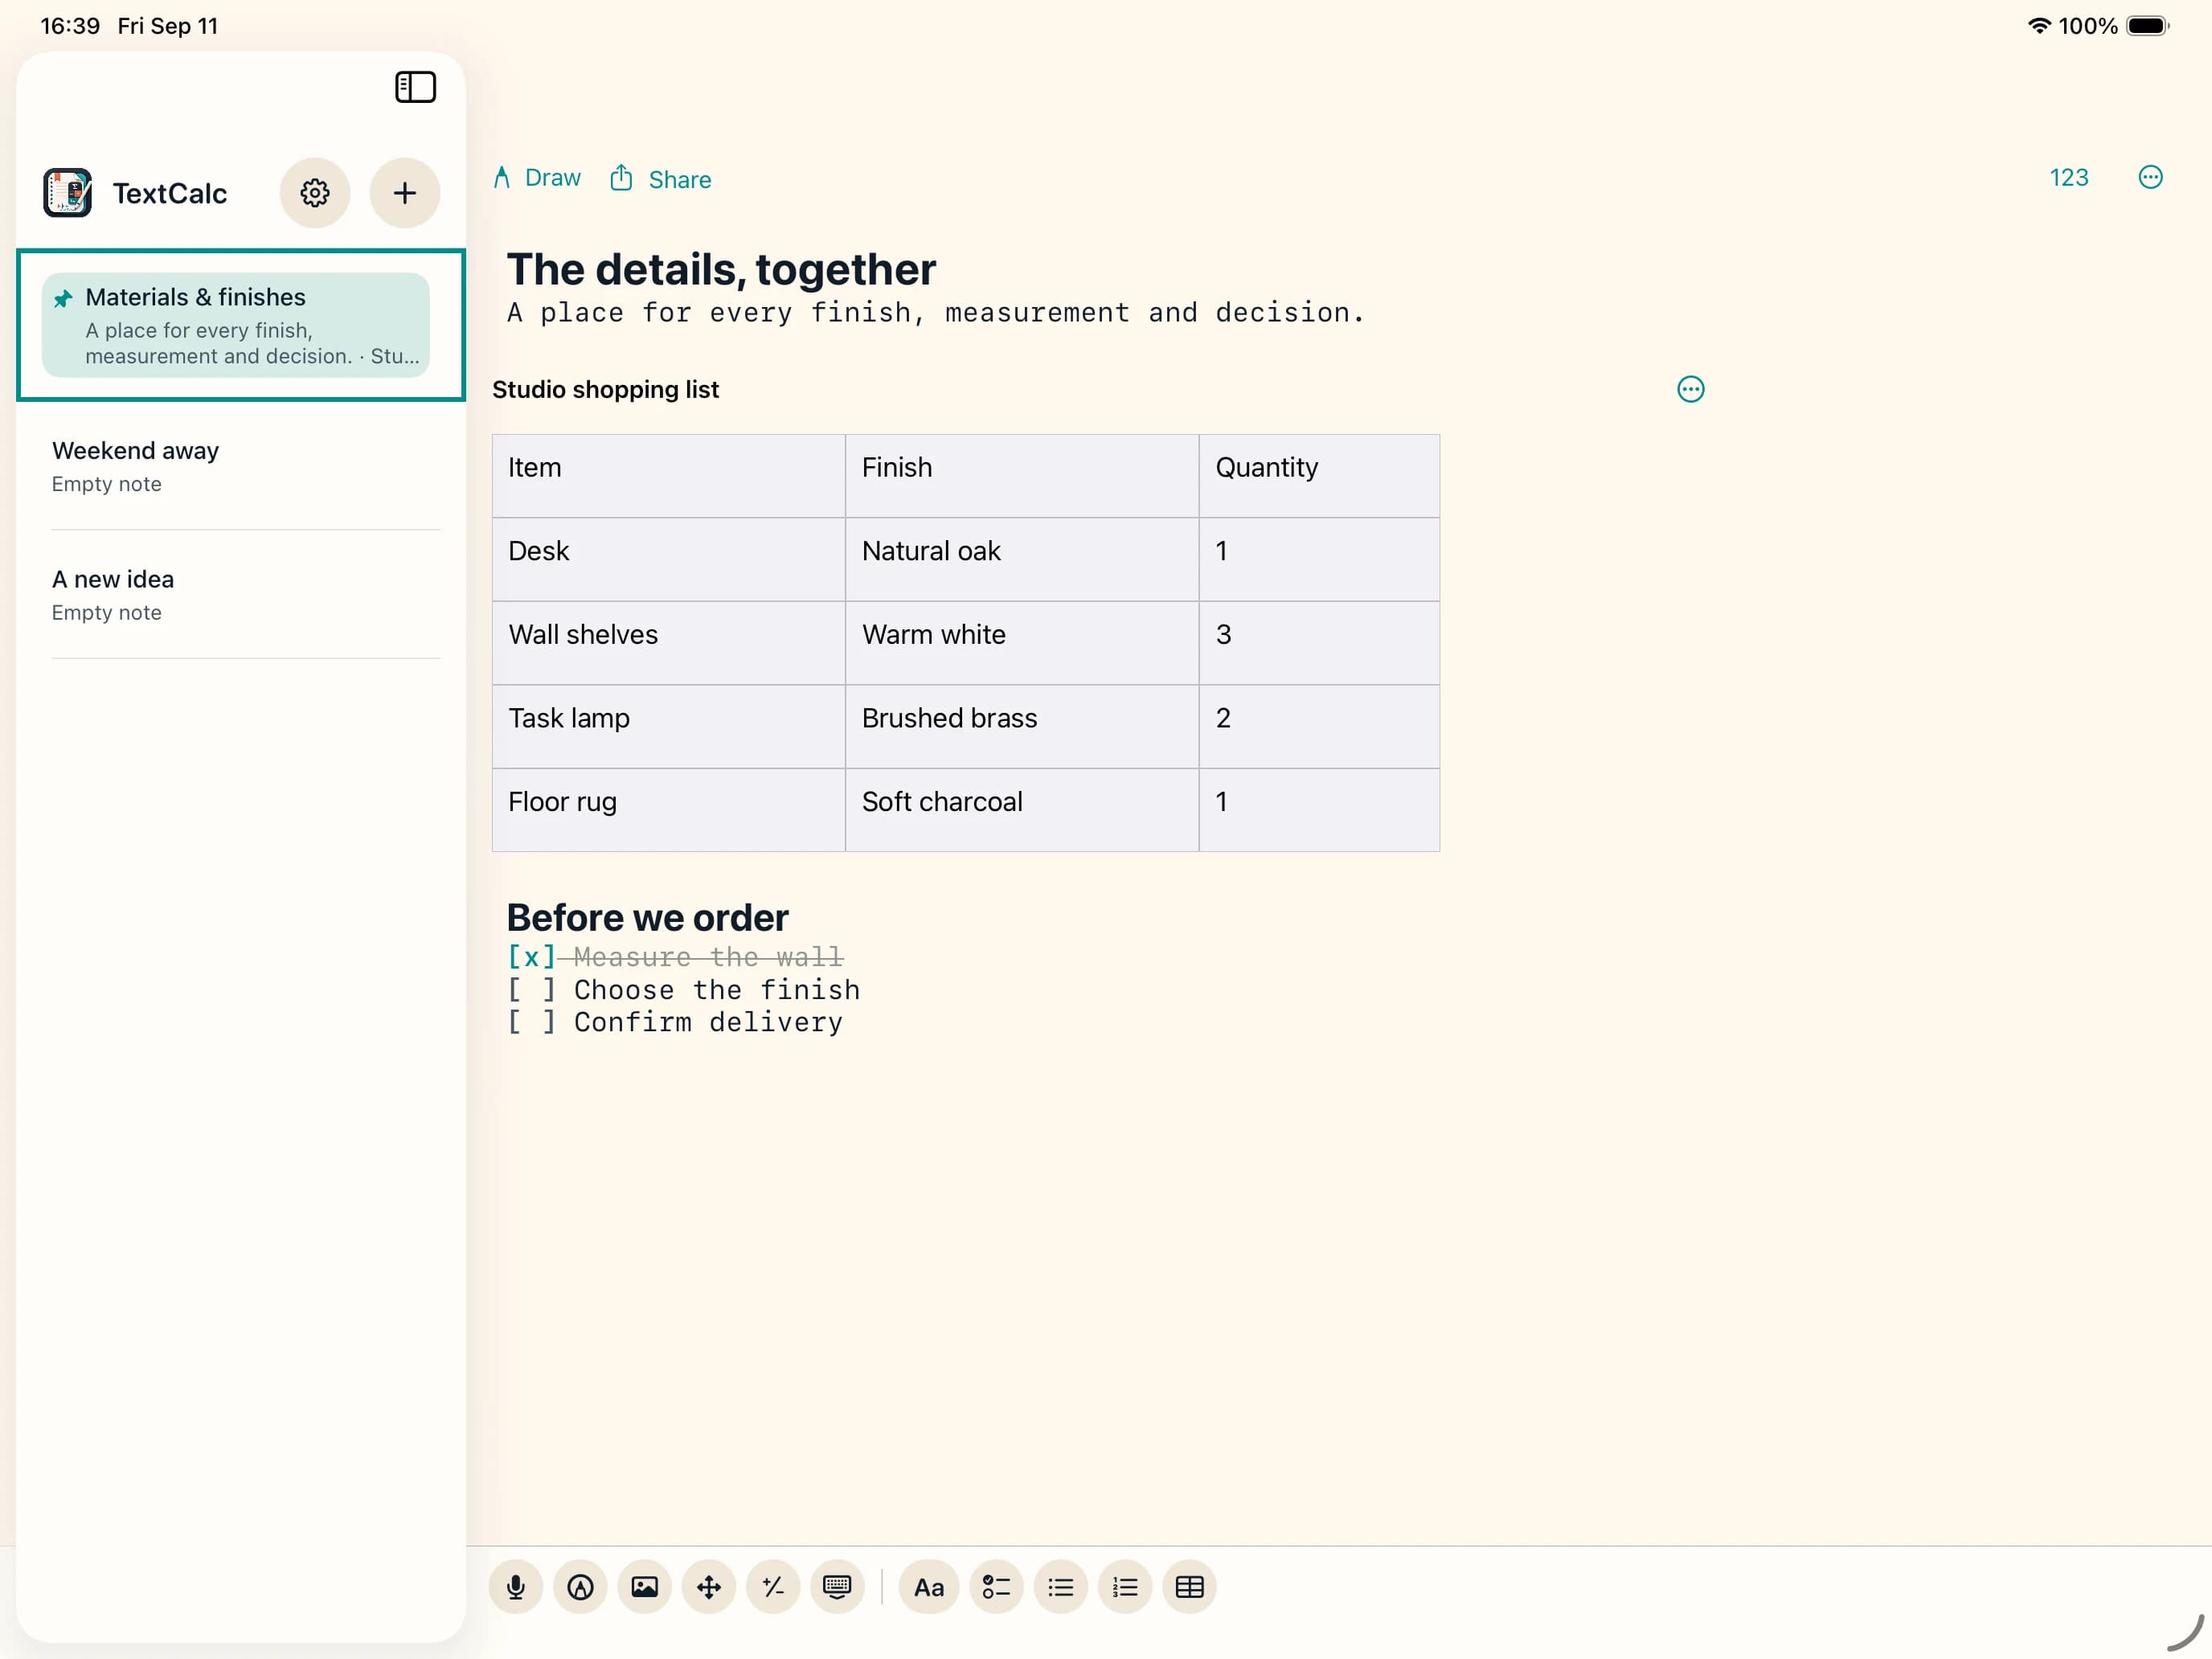Click the Before we order heading
2212x1659 pixels.
647,917
